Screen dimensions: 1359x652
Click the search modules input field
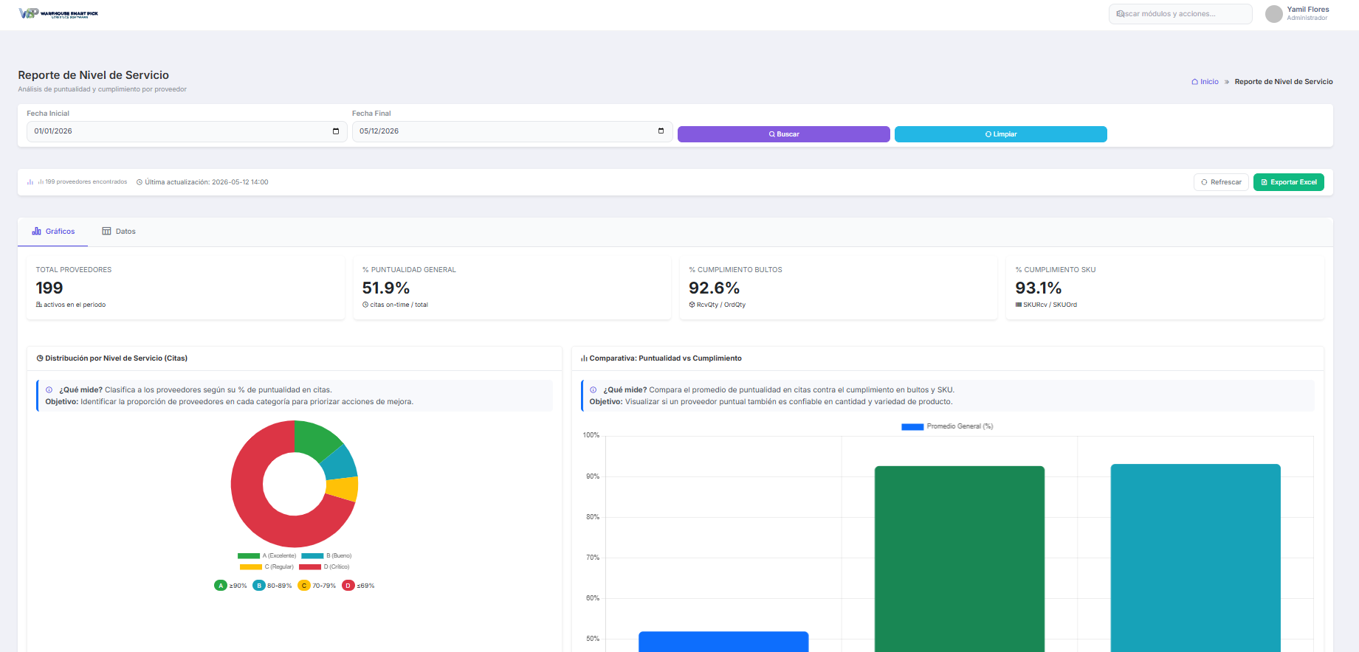(x=1180, y=14)
